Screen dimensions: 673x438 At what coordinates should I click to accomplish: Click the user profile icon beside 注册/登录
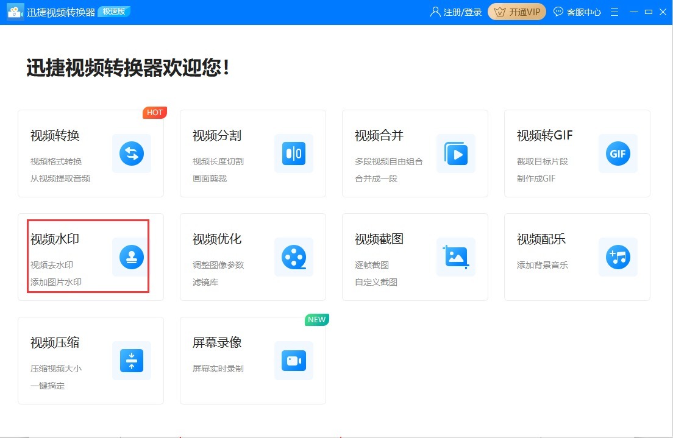click(435, 12)
